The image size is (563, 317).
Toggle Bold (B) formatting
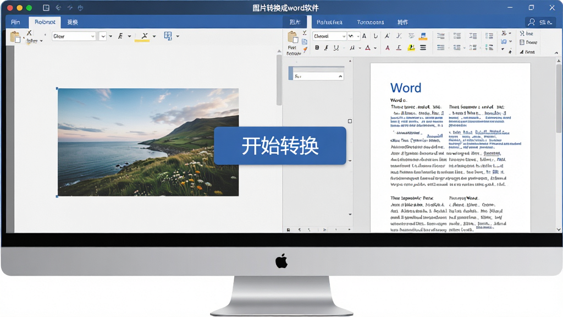(317, 47)
